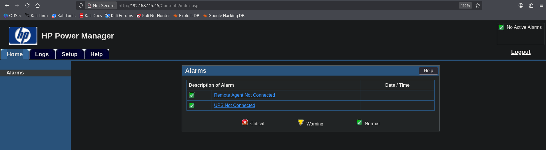Click the 150% zoom level indicator
Viewport: 546px width, 150px height.
(x=465, y=5)
